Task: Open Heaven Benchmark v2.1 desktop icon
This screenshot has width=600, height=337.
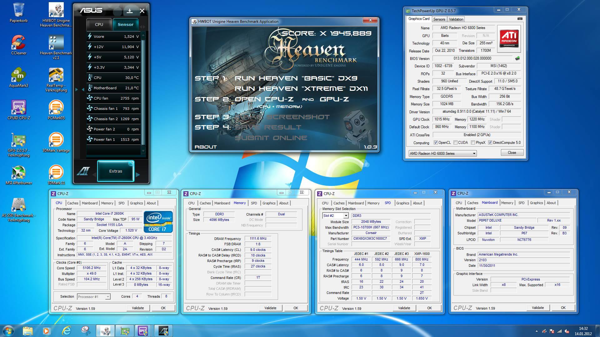Action: tap(56, 47)
